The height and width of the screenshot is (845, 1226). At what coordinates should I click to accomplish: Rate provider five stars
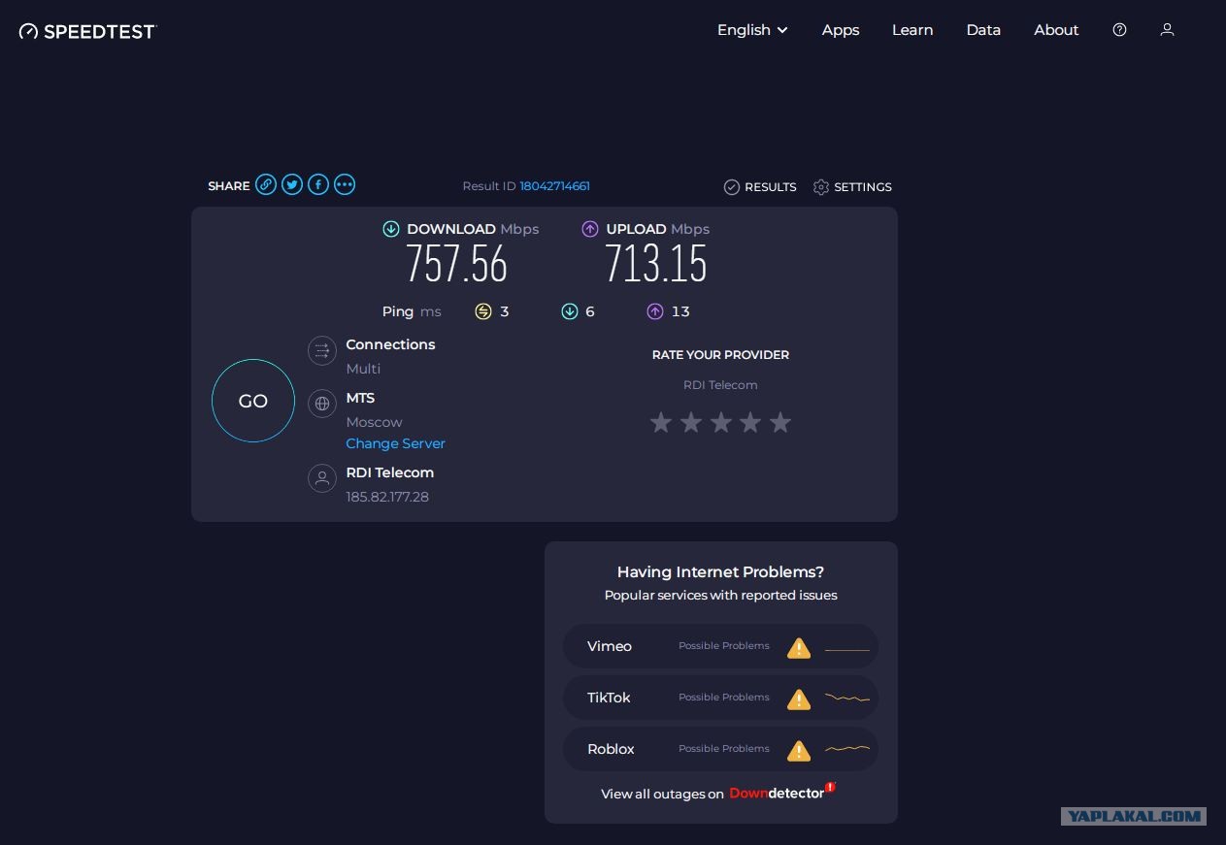click(x=780, y=422)
